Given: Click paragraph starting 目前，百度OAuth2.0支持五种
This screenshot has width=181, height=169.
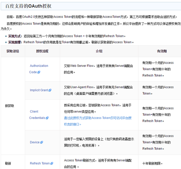Looking at the screenshot, I should click(92, 17).
